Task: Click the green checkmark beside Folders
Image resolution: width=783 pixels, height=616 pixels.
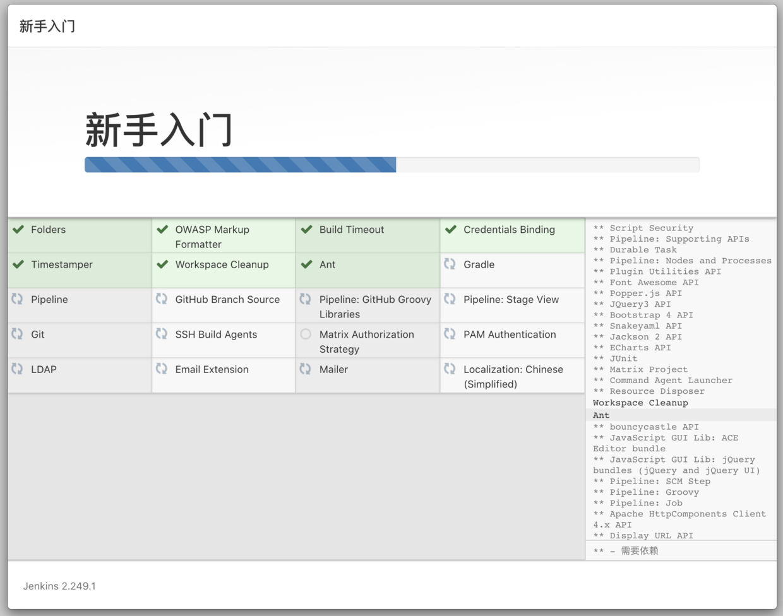Action: [18, 229]
